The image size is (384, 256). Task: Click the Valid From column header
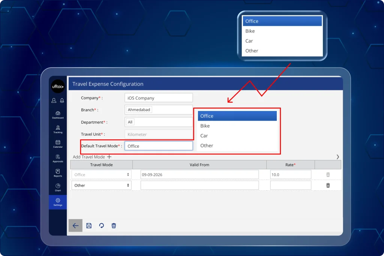[x=199, y=165]
